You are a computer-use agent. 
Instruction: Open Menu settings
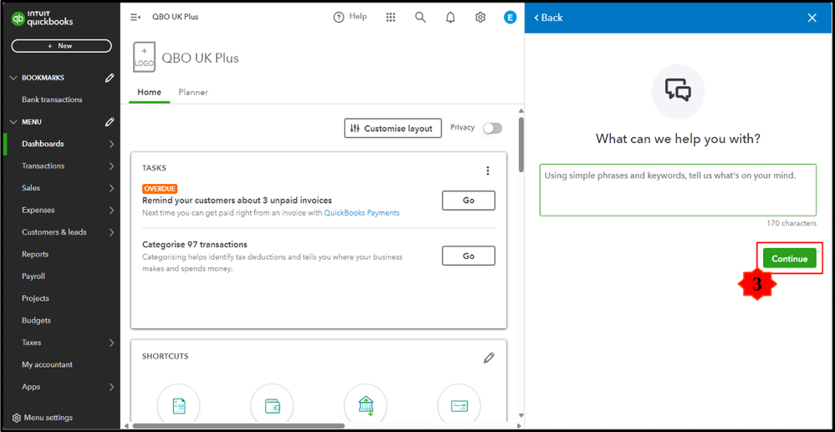42,418
